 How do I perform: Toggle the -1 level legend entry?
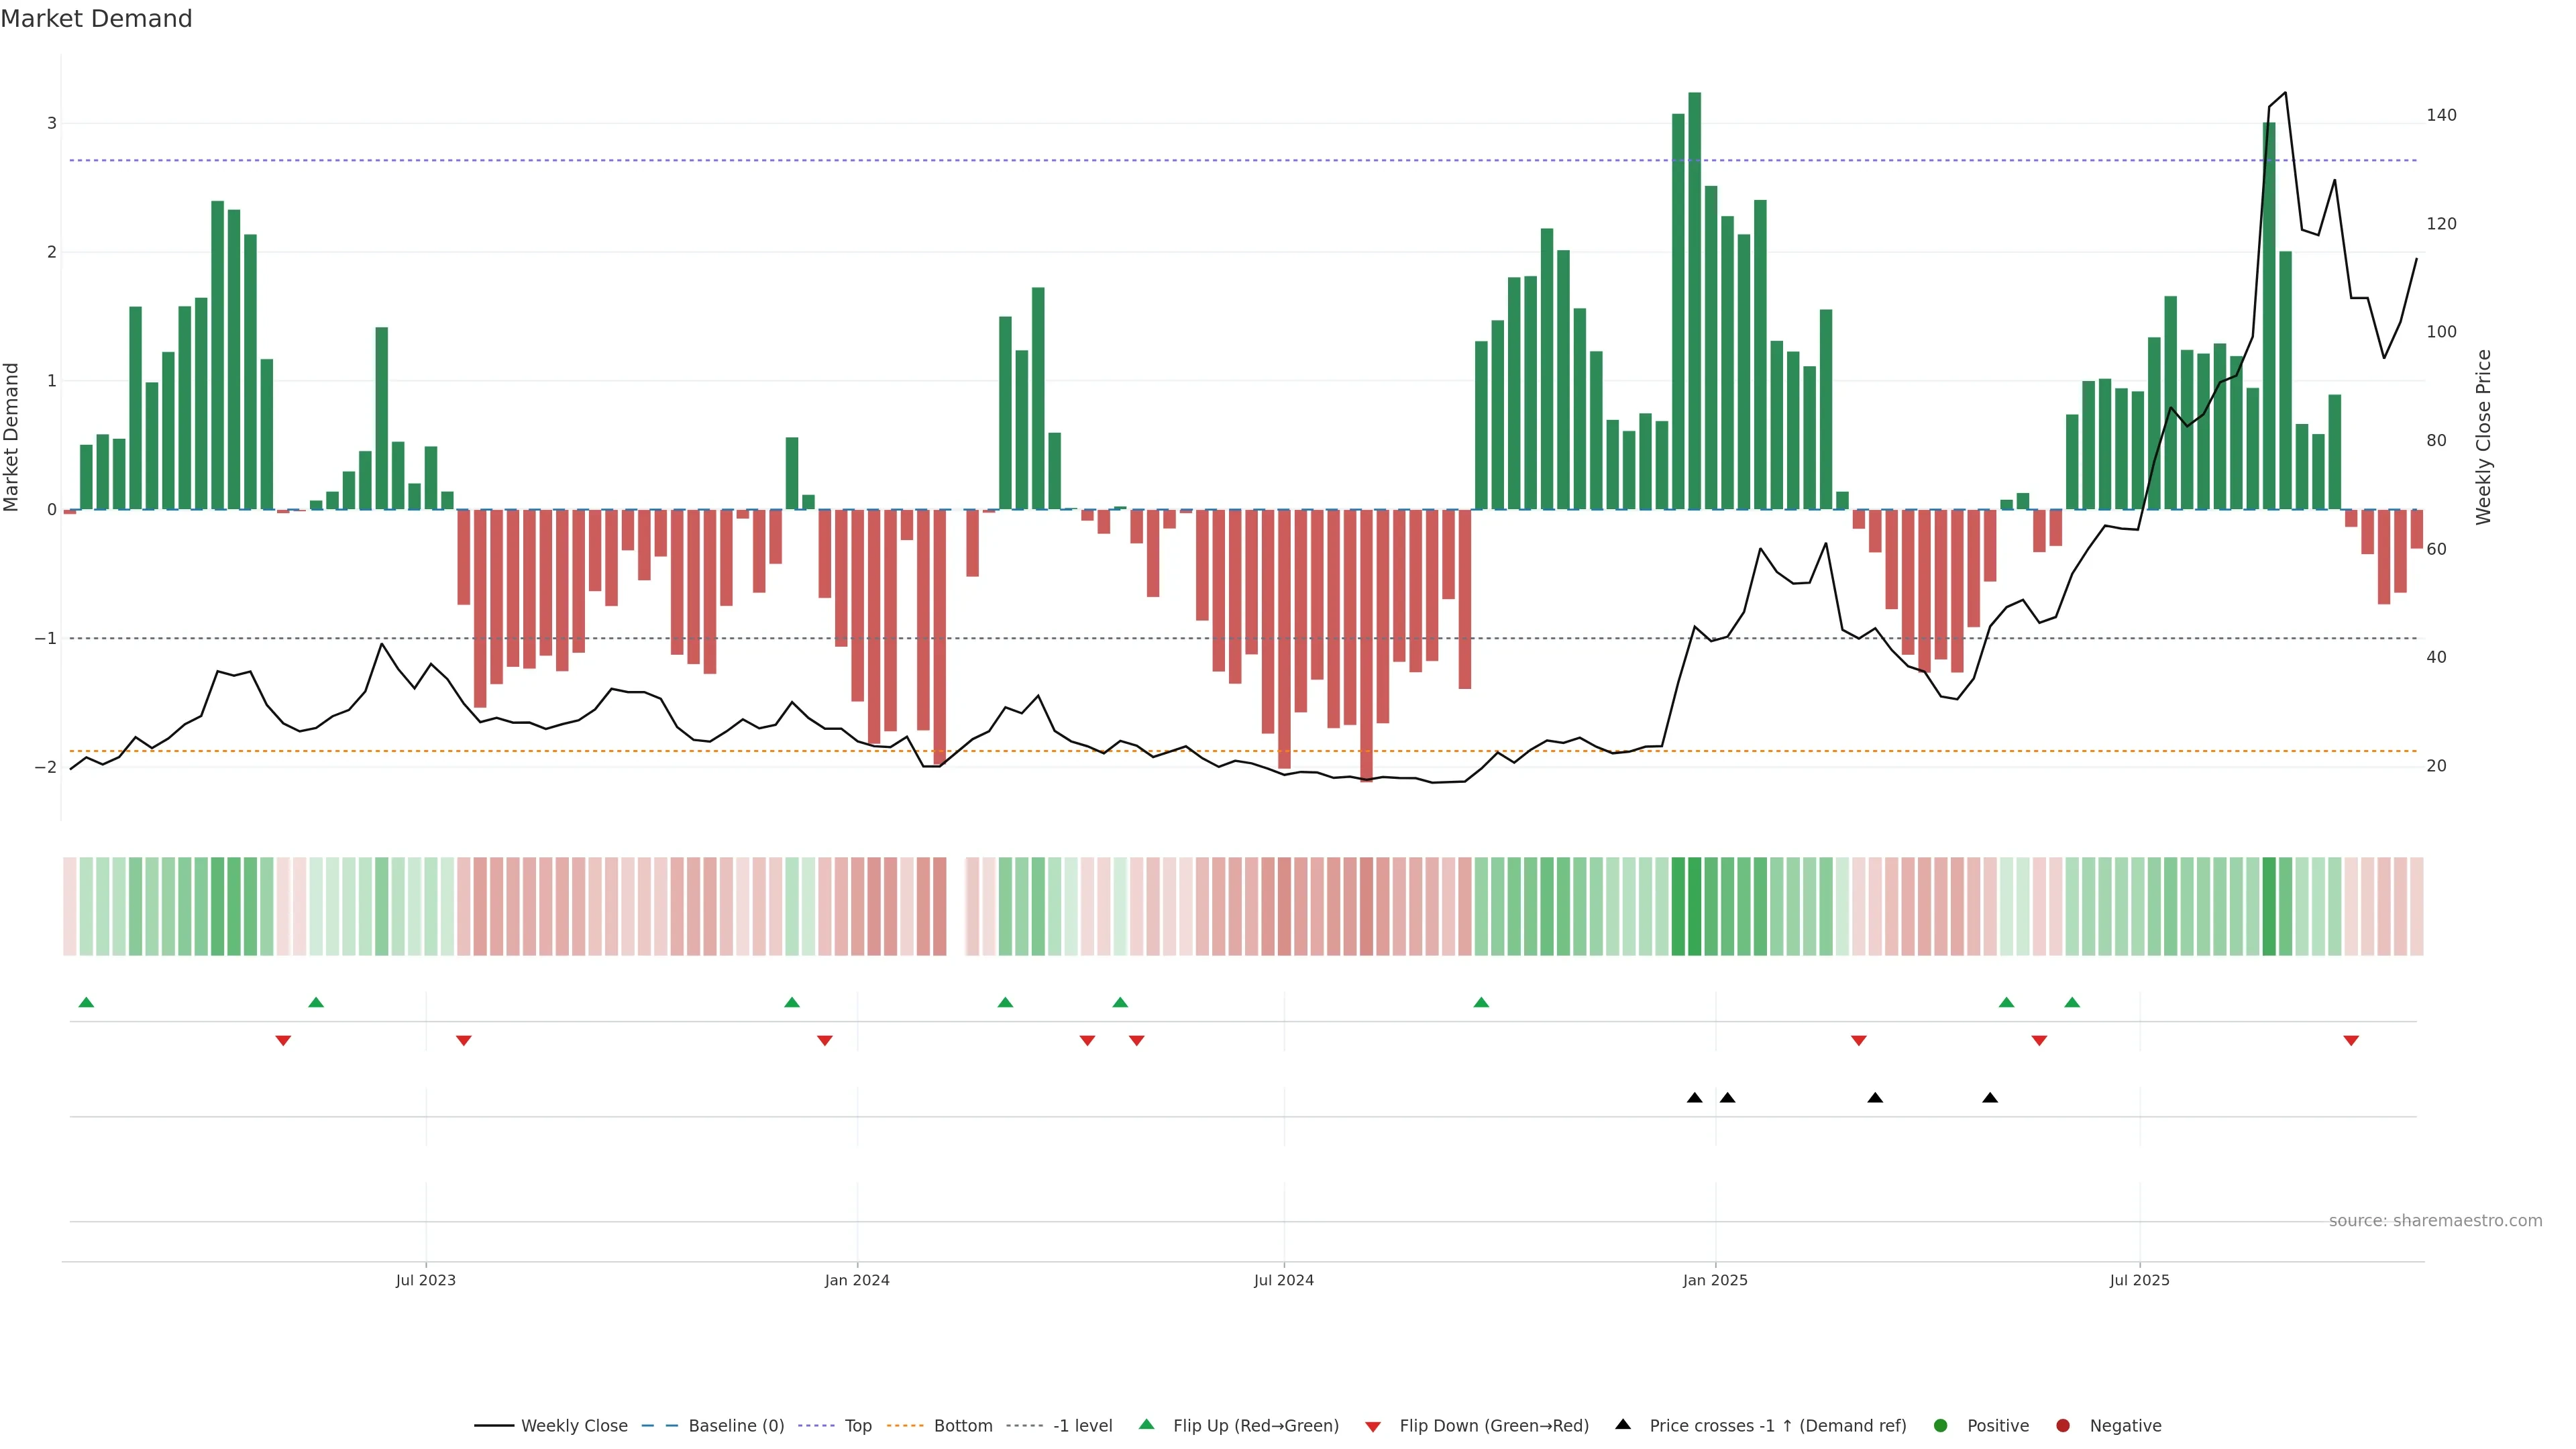(1082, 1426)
